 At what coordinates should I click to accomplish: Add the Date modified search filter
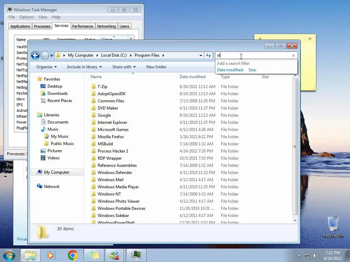(x=230, y=70)
